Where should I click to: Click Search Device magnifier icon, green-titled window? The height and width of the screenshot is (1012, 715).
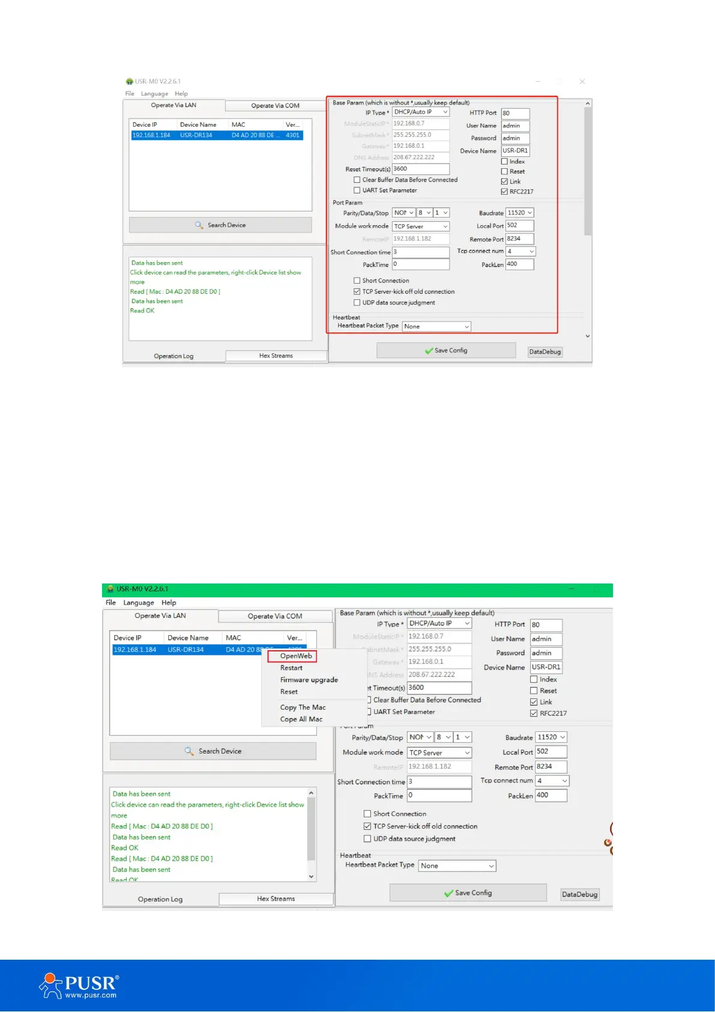tap(189, 751)
